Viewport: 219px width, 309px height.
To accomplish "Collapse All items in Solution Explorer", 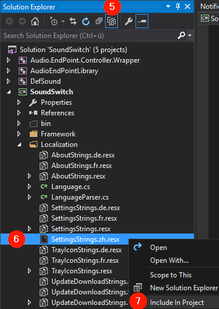I will [99, 21].
